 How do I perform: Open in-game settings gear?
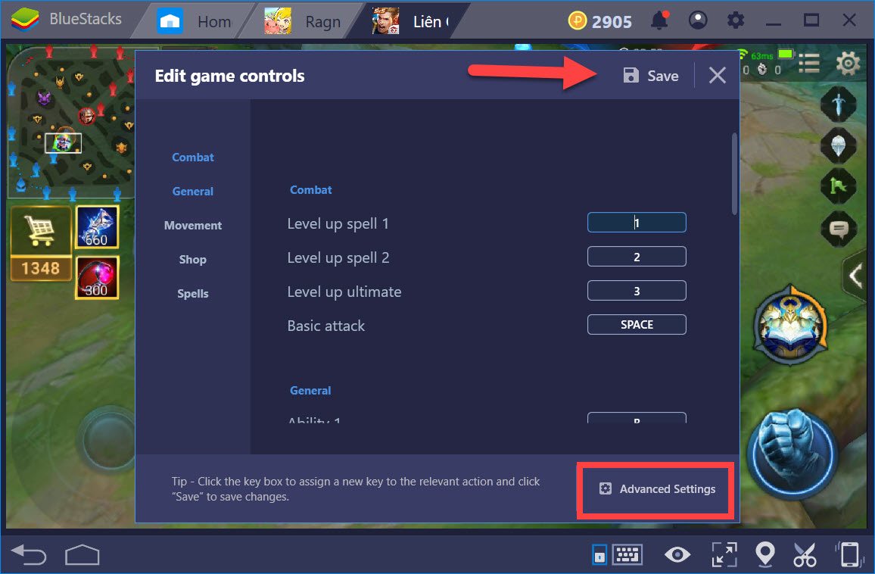(x=848, y=63)
